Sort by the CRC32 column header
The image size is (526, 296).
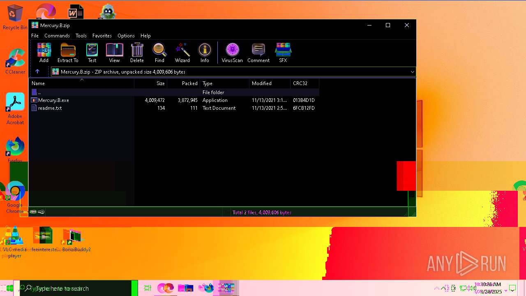pos(305,83)
